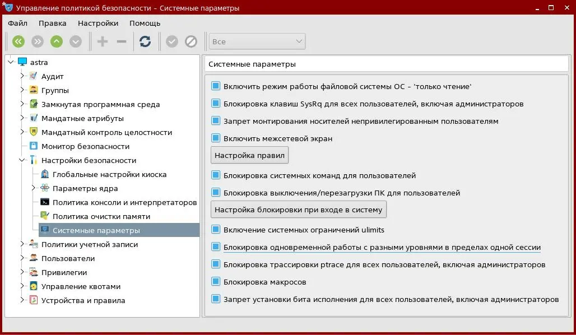The height and width of the screenshot is (335, 576).
Task: Open the Помощь menu
Action: pyautogui.click(x=145, y=23)
